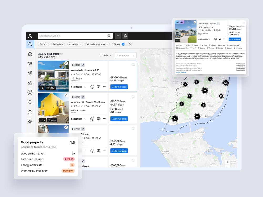The width and height of the screenshot is (263, 197).
Task: Go to the page for €645,000 listing
Action: tap(119, 151)
